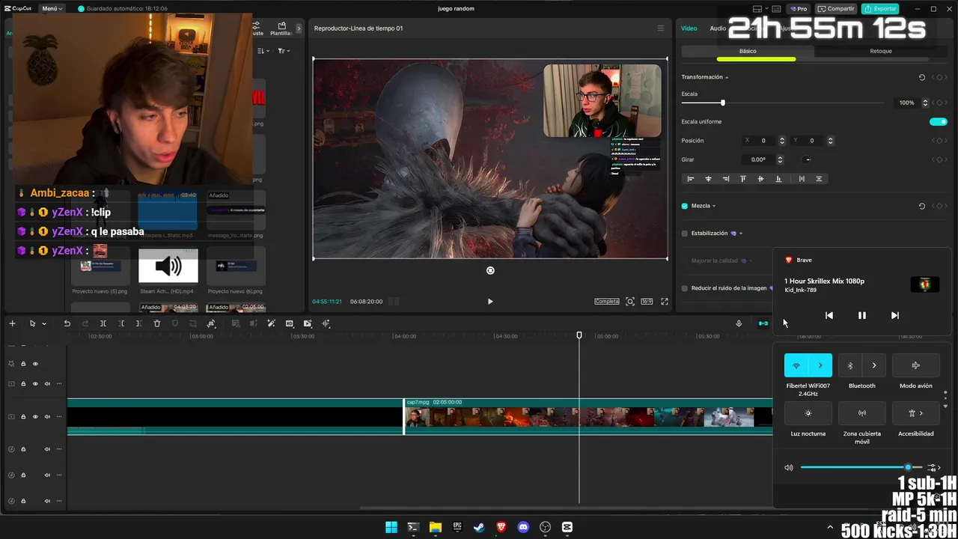Viewport: 958px width, 539px height.
Task: Select the Básico sub-tab
Action: coord(748,51)
